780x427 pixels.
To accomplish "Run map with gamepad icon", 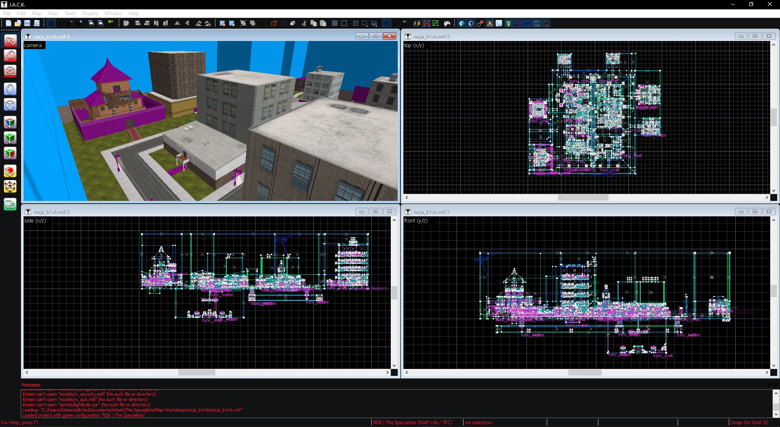I will point(447,24).
